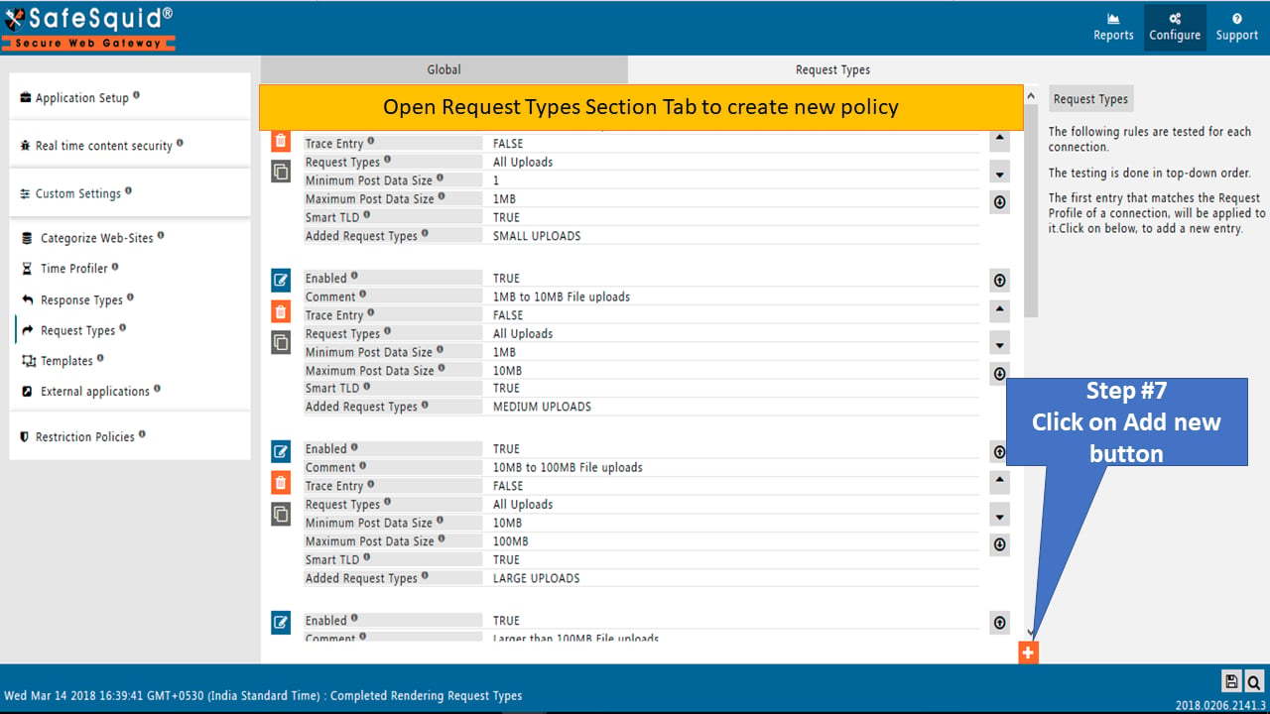Screen dimensions: 1270x714
Task: Move MEDIUM UPLOADS entry up one position
Action: [1000, 310]
